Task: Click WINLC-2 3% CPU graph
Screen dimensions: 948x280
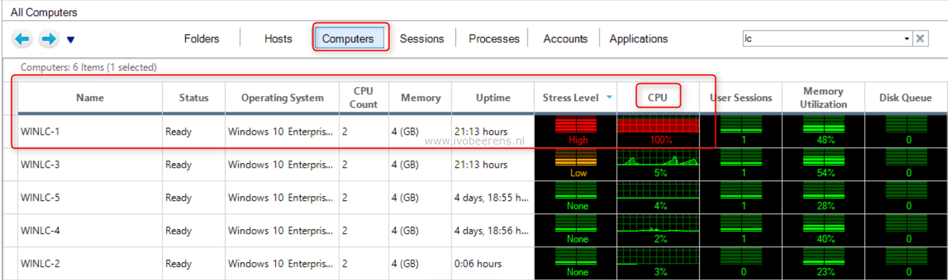Action: coord(658,263)
